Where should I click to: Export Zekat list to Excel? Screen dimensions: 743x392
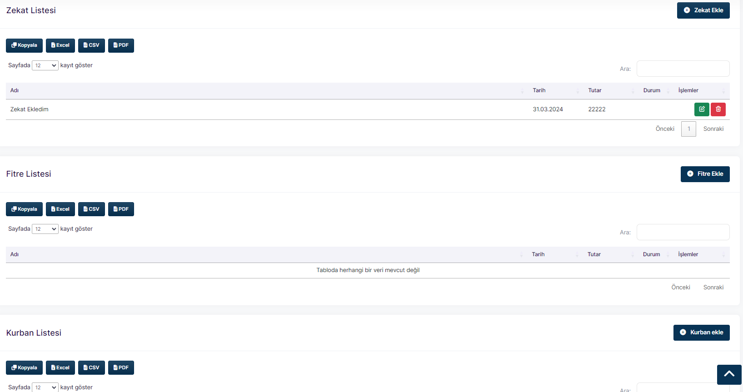[x=60, y=45]
